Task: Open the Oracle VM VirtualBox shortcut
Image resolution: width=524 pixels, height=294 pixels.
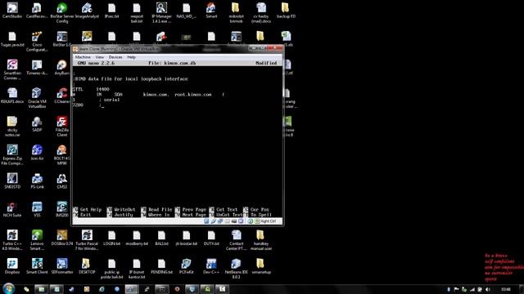Action: coord(37,98)
